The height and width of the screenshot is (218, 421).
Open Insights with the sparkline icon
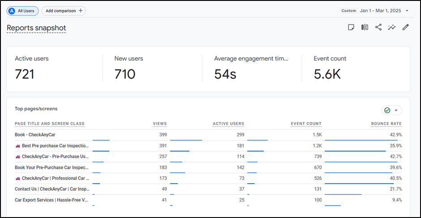coord(392,27)
